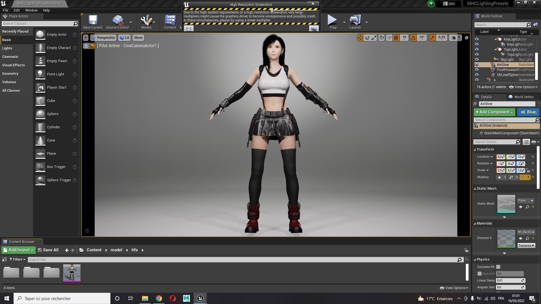Switch to Details tab

pyautogui.click(x=486, y=97)
